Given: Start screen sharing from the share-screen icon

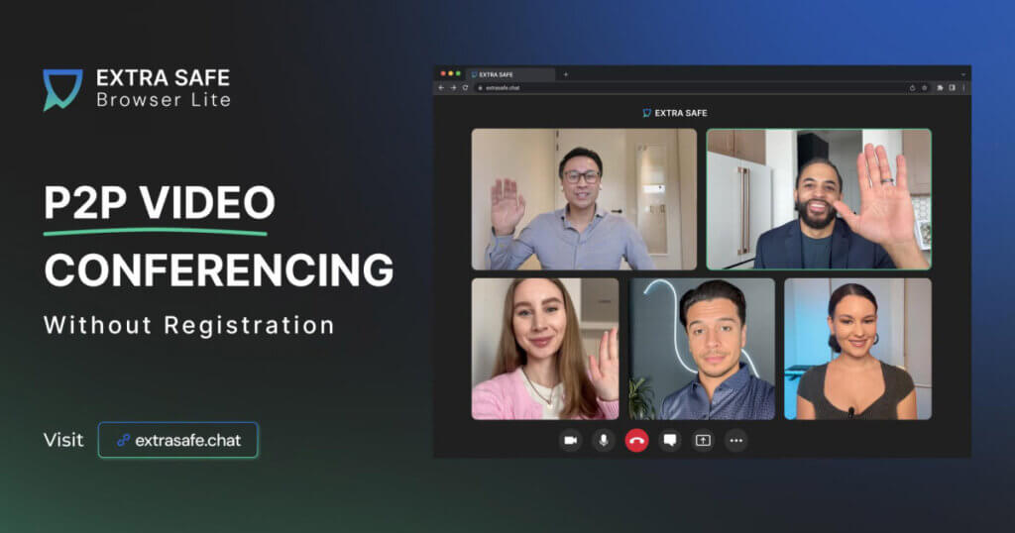Looking at the screenshot, I should 703,441.
